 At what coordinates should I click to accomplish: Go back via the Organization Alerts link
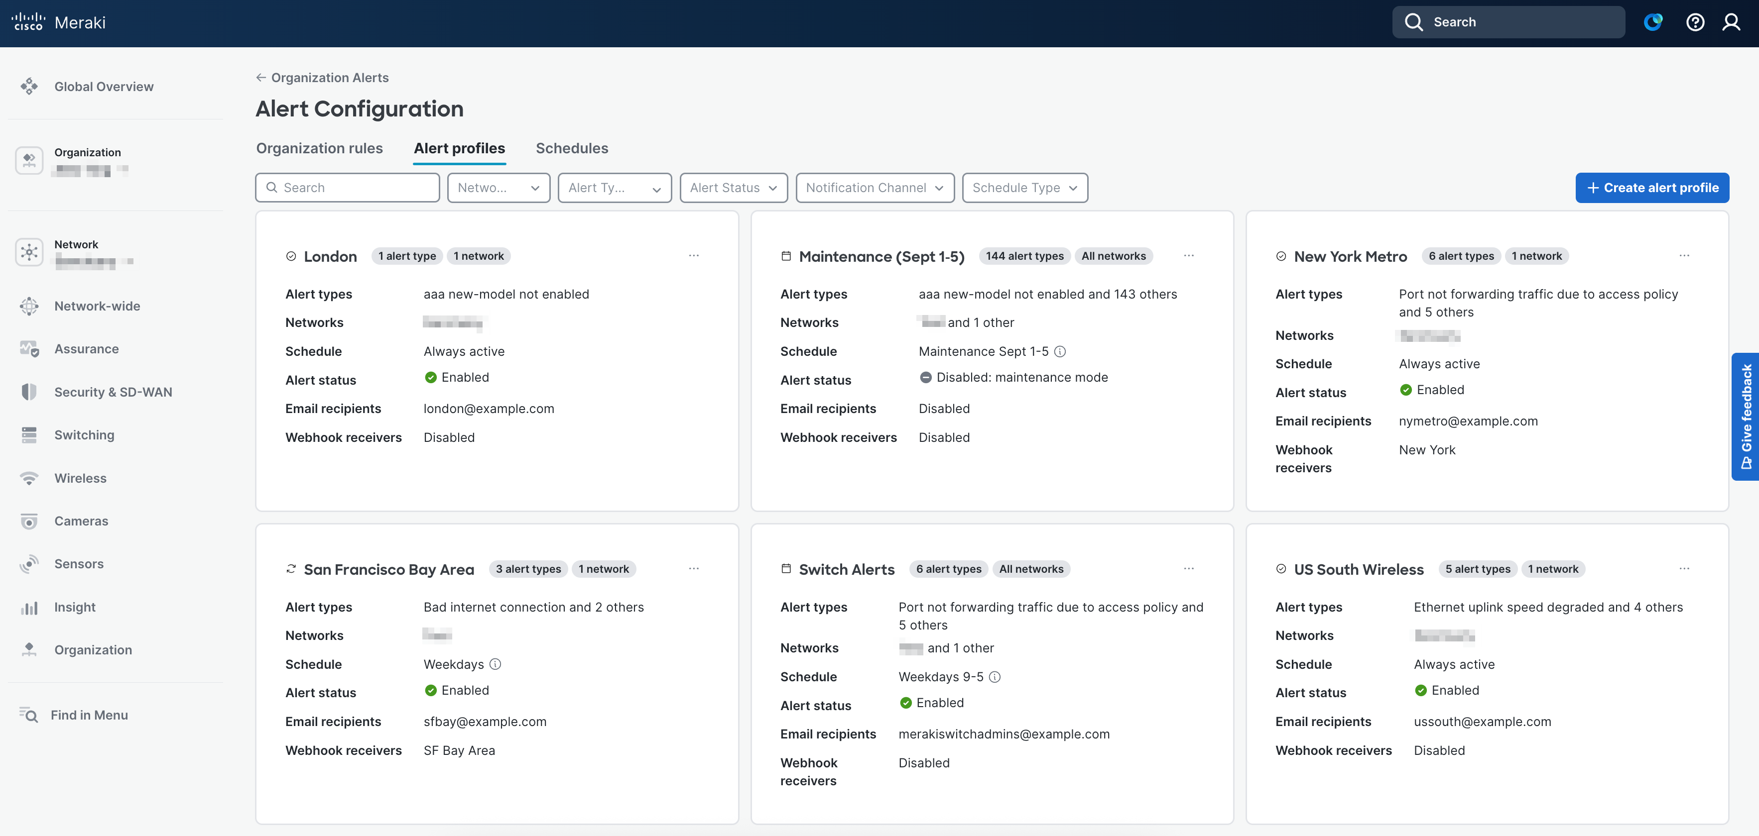coord(322,77)
